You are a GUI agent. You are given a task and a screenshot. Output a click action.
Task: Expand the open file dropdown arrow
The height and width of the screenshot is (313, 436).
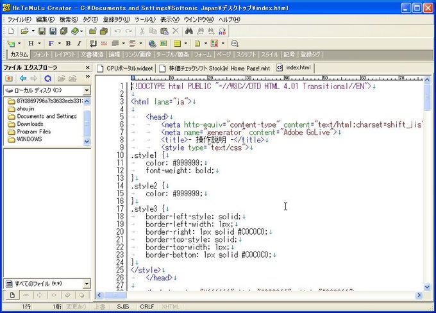click(33, 31)
